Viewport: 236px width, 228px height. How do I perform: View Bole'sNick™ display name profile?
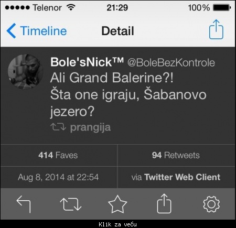point(87,62)
